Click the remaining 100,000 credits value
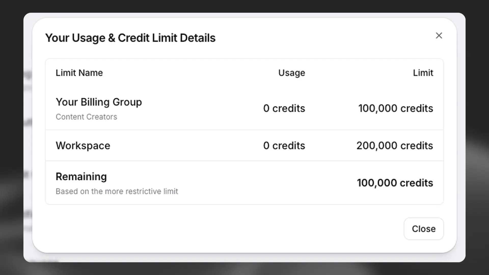The height and width of the screenshot is (275, 489). click(395, 183)
